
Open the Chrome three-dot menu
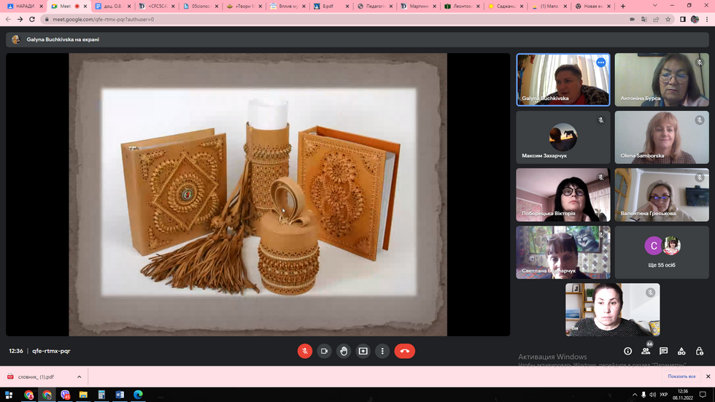[707, 20]
